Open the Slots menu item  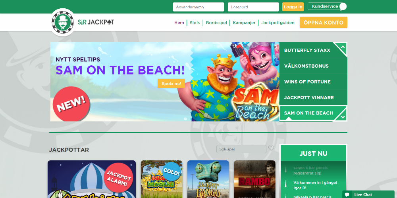coord(195,23)
